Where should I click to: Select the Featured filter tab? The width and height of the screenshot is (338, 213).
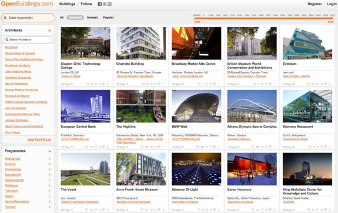click(x=75, y=18)
